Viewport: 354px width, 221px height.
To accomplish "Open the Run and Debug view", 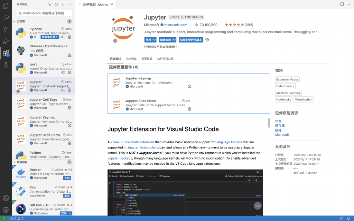I will point(6,41).
